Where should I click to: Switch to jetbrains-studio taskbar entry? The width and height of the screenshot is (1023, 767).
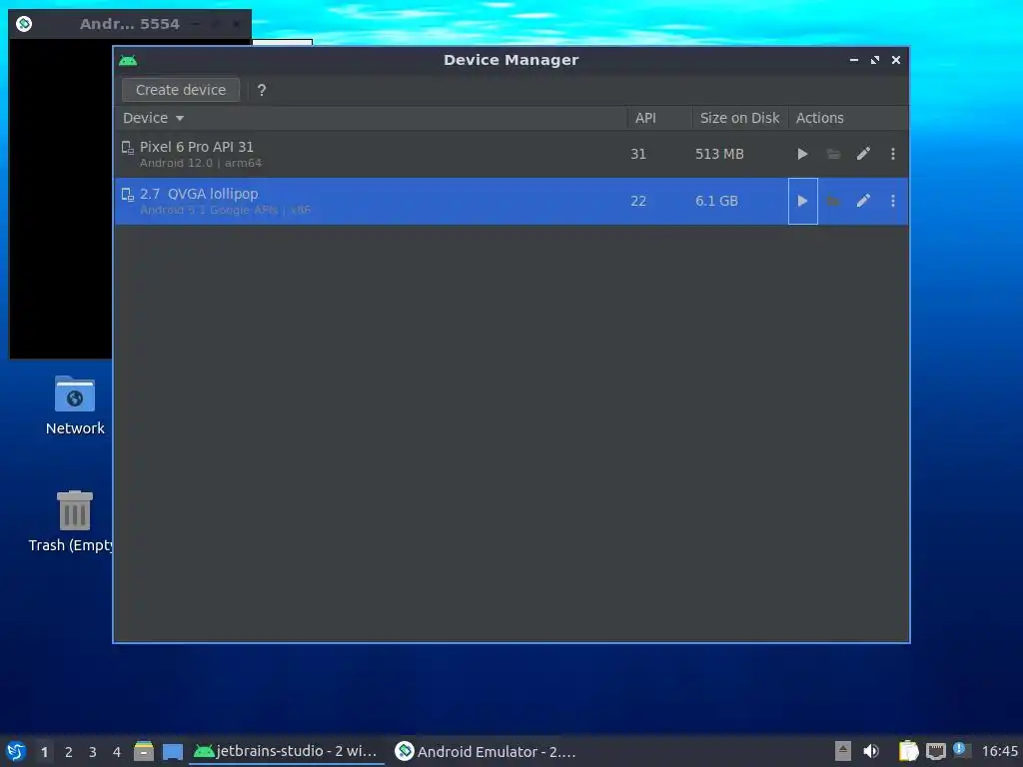pyautogui.click(x=286, y=751)
